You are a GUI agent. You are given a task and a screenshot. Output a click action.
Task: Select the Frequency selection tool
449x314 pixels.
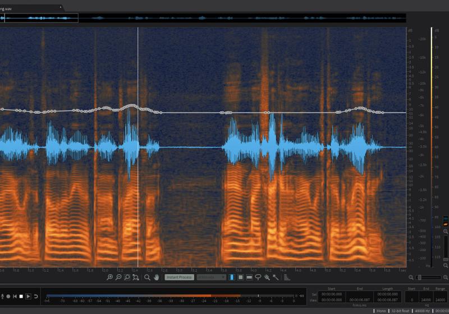[249, 277]
